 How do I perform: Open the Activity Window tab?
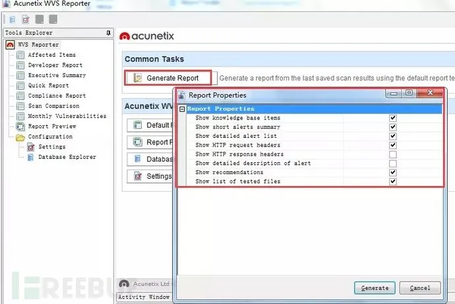click(x=144, y=297)
